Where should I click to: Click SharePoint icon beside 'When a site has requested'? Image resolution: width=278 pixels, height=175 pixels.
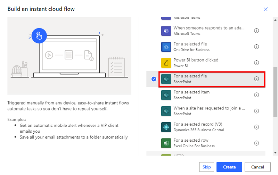pos(166,111)
